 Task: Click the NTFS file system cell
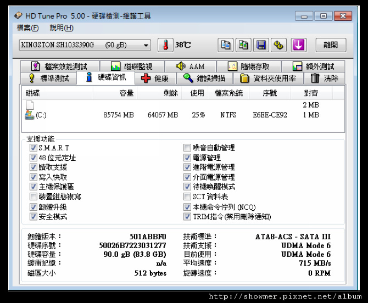(x=228, y=115)
